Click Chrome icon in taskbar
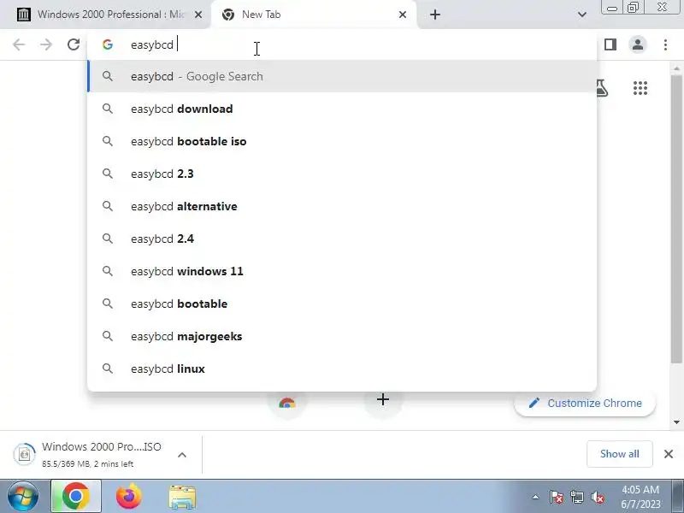684x513 pixels. point(76,496)
